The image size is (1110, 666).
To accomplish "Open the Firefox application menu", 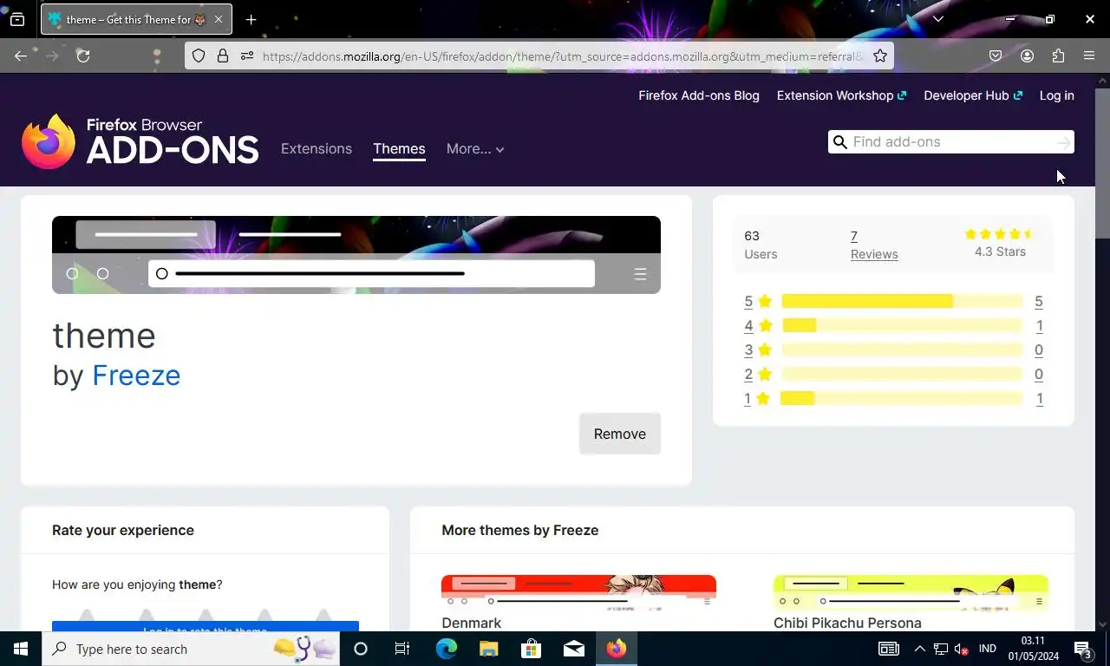I will pyautogui.click(x=1089, y=55).
